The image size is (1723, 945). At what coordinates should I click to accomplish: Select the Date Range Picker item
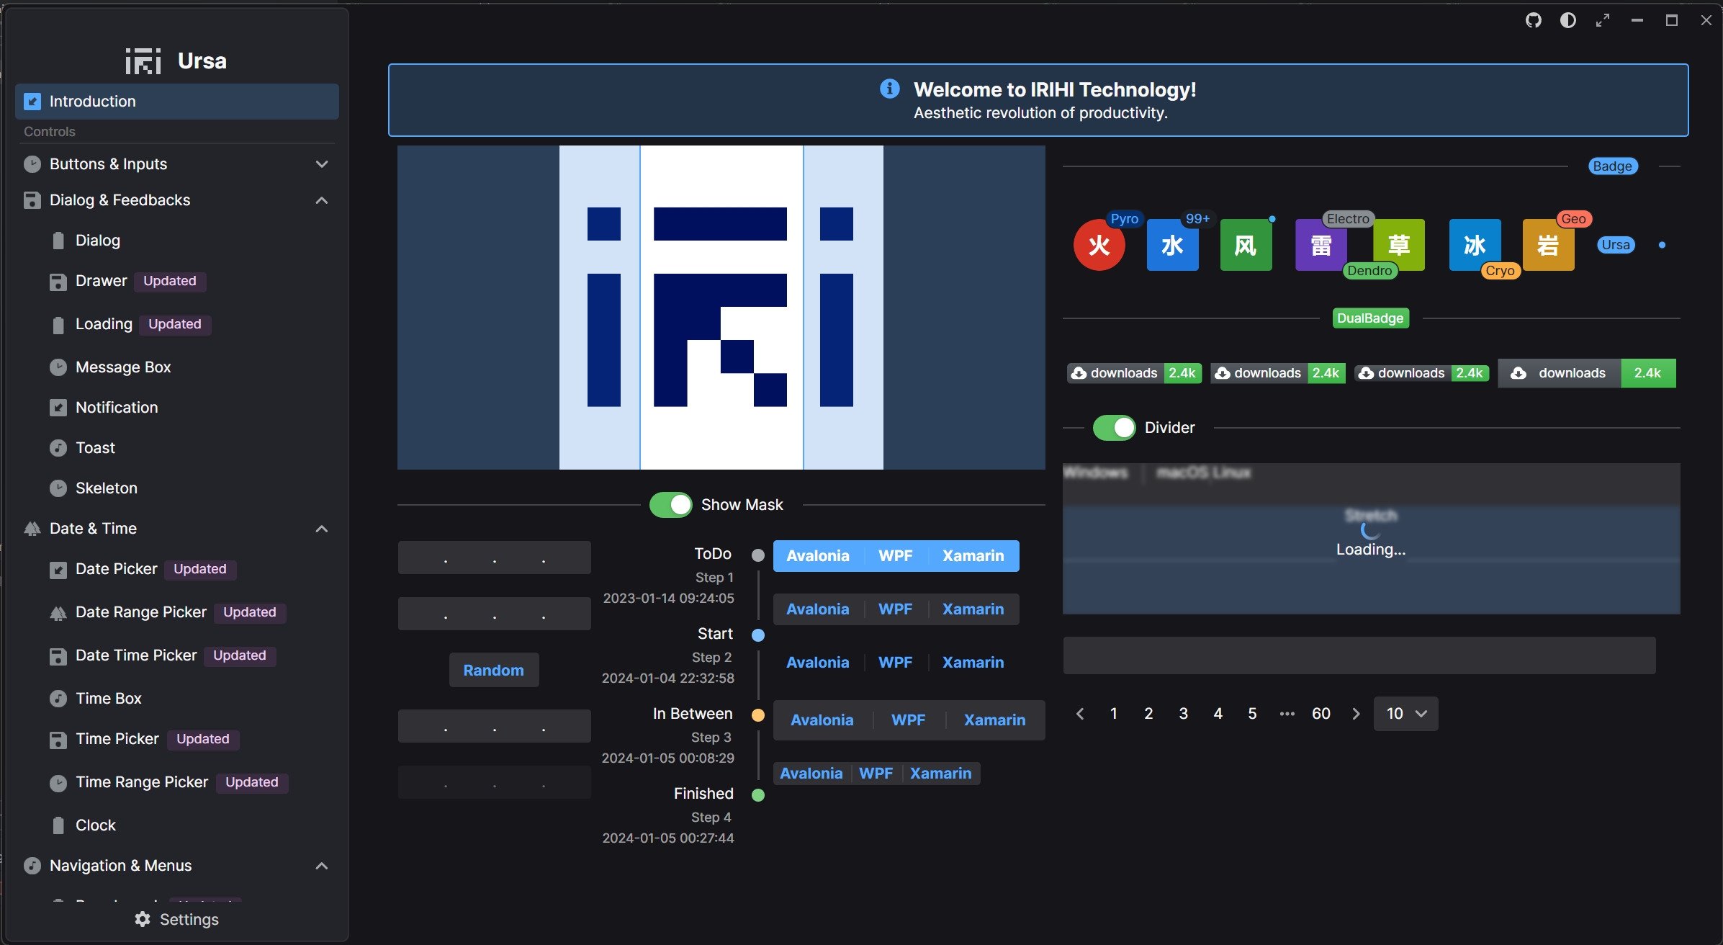[141, 612]
